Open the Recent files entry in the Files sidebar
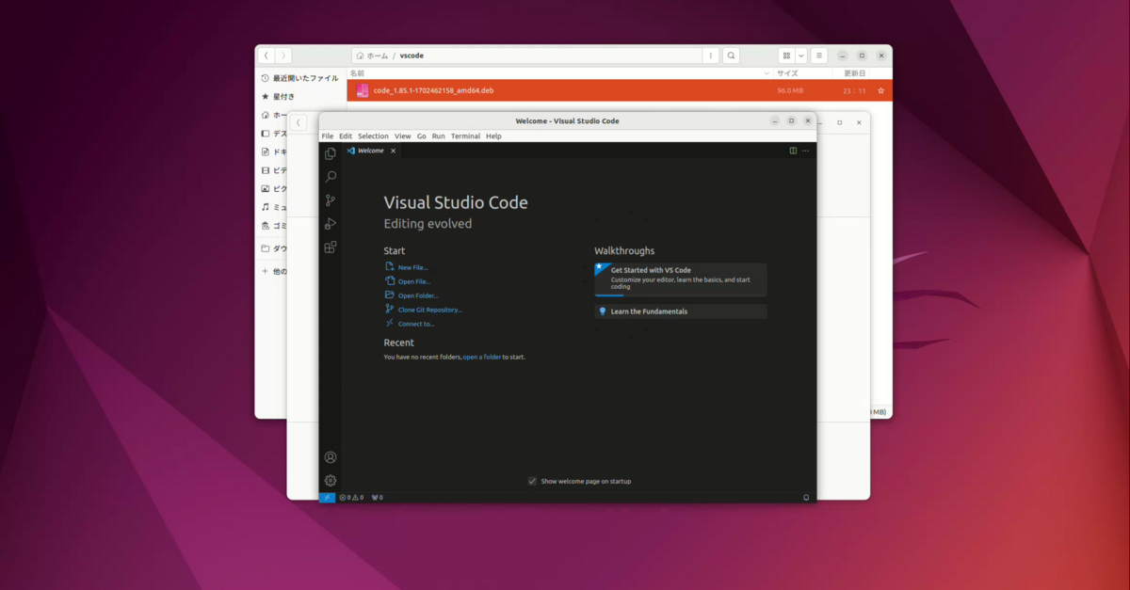The height and width of the screenshot is (590, 1130). click(x=301, y=78)
